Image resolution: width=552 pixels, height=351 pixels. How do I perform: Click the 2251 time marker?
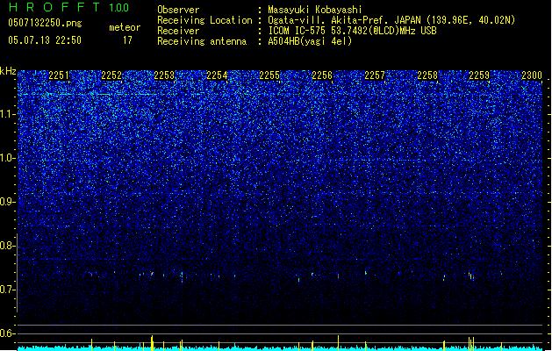[59, 75]
